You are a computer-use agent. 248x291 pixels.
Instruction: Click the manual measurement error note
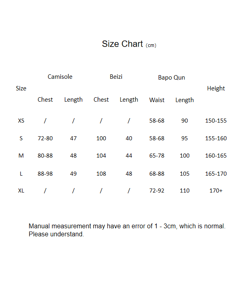[127, 230]
